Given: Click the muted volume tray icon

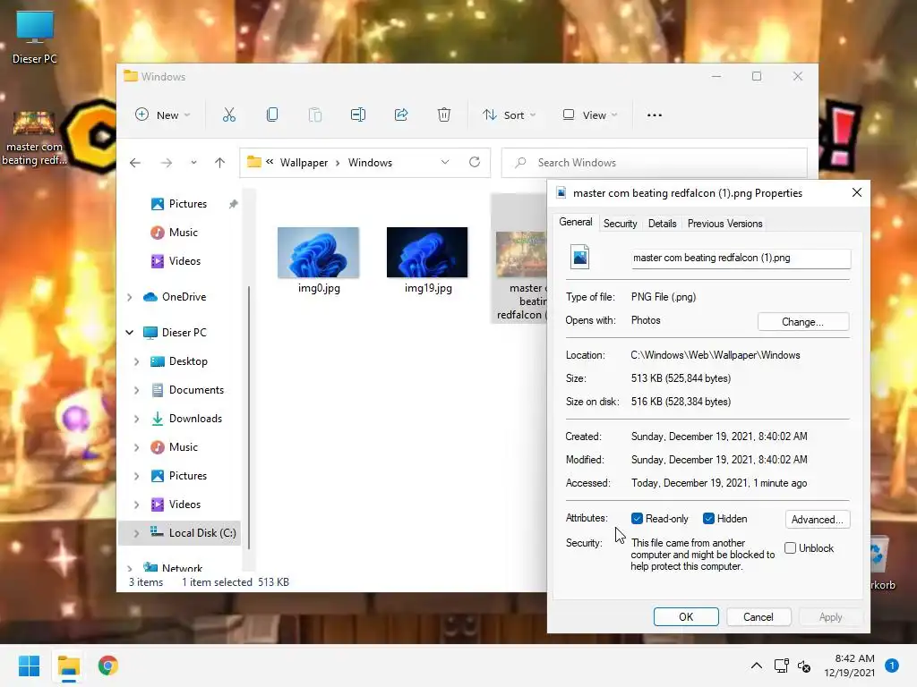Looking at the screenshot, I should coord(804,666).
